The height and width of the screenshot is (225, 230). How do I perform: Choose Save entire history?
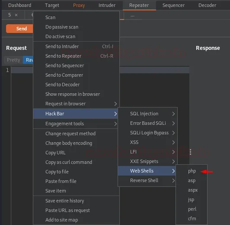76,201
